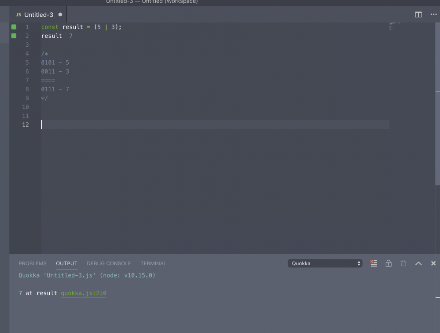Click the JS file type icon
Image resolution: width=440 pixels, height=333 pixels.
click(x=18, y=14)
